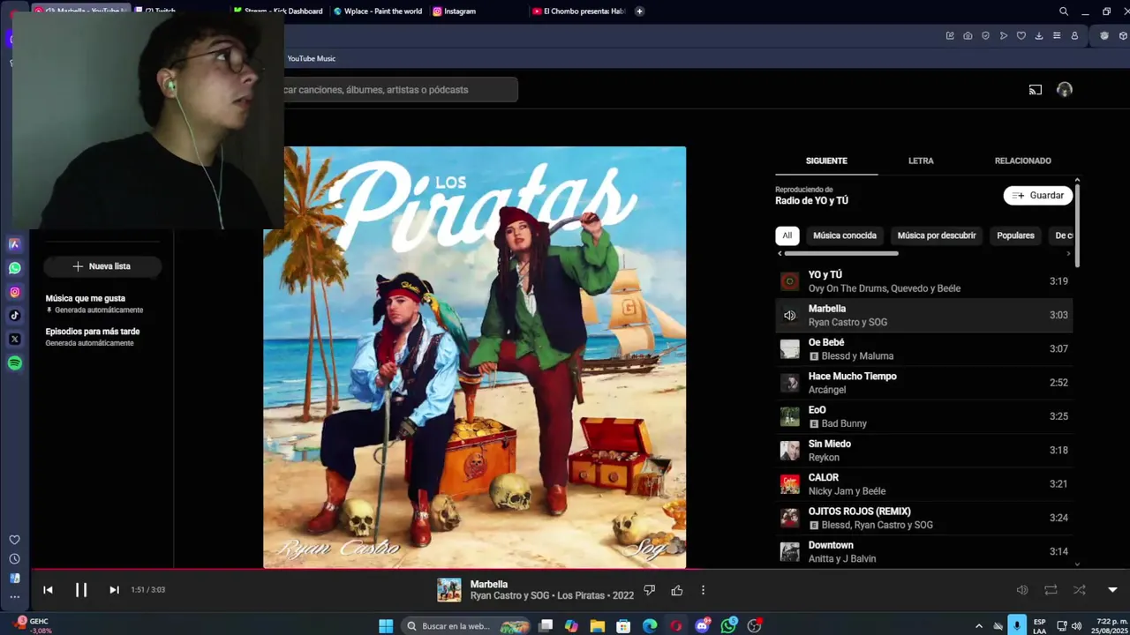Open Discord from the taskbar
This screenshot has height=635, width=1130.
click(703, 626)
